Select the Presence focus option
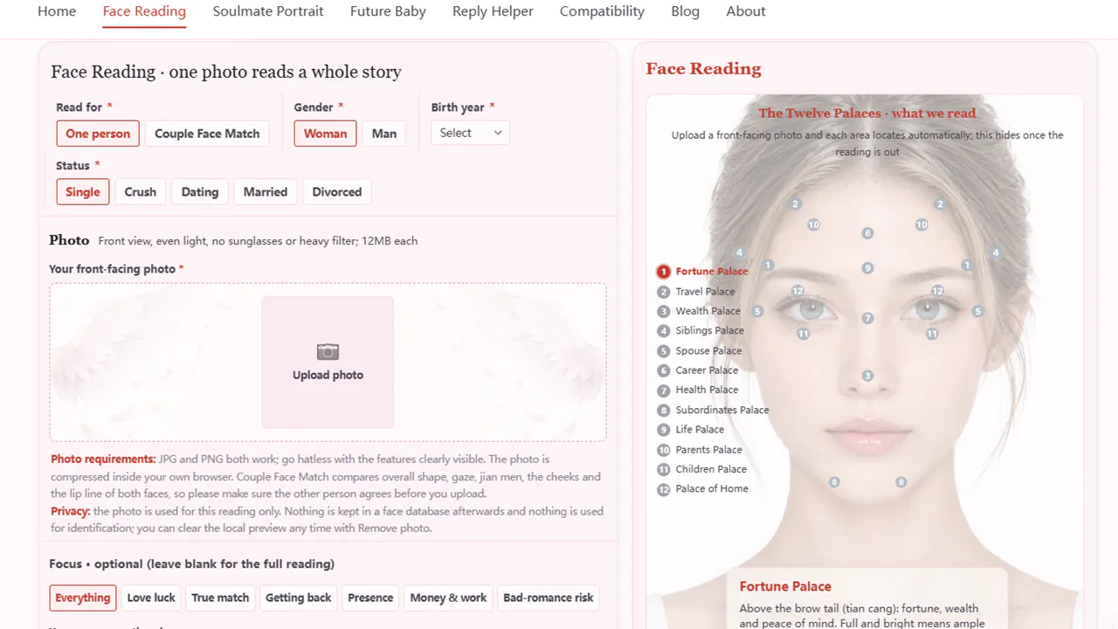 click(x=370, y=598)
